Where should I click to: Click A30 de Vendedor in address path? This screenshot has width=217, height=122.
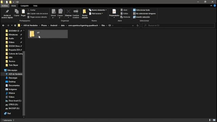click(x=31, y=25)
